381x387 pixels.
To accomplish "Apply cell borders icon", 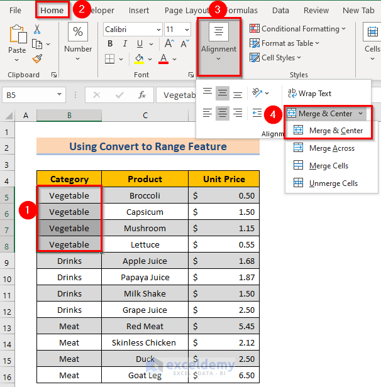I will (x=109, y=59).
